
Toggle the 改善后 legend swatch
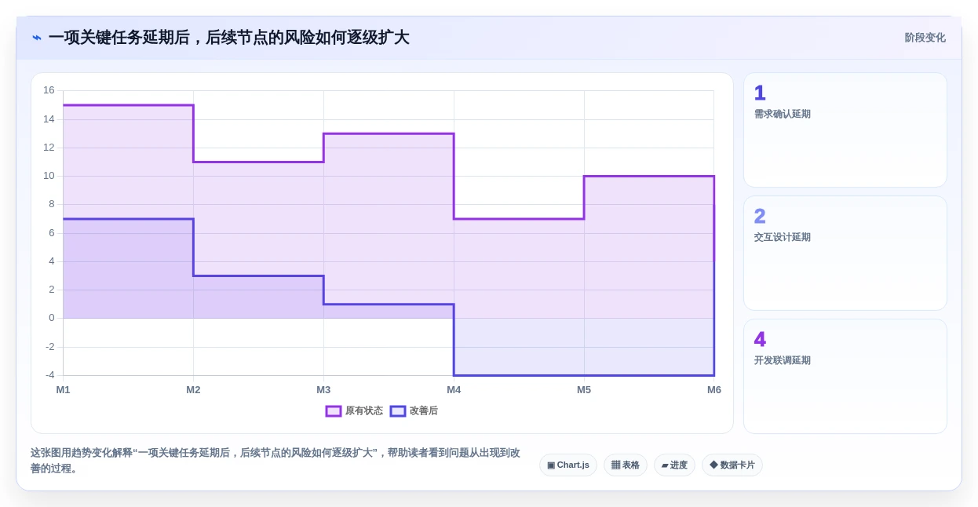click(x=398, y=411)
